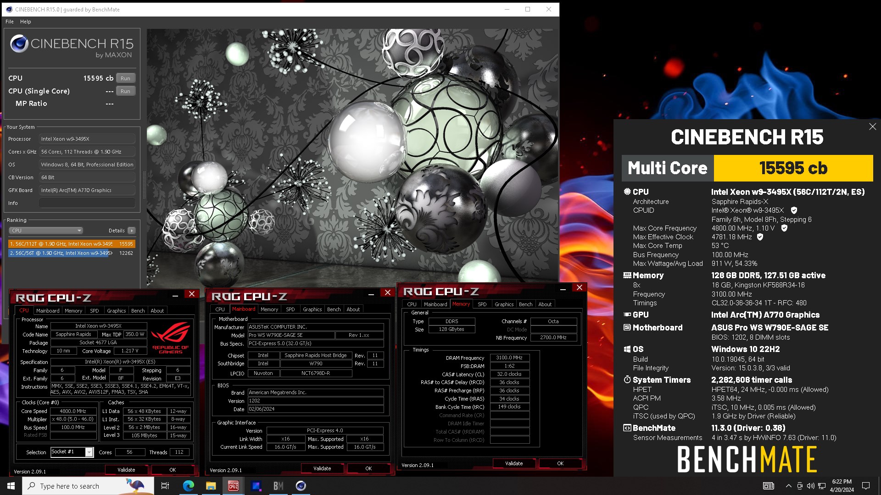Switch to Cinebench taskbar icon
This screenshot has width=881, height=495.
point(301,486)
